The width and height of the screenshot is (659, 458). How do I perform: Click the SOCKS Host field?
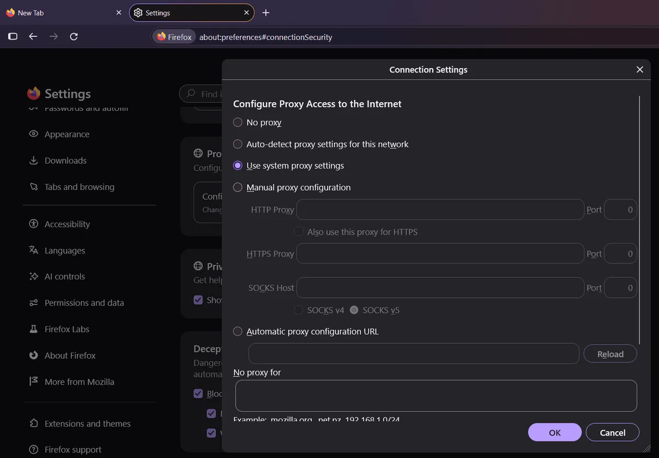point(440,288)
